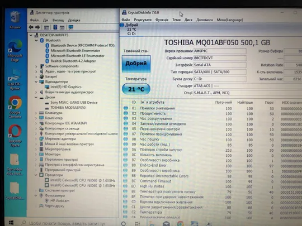
Task: Select HP Webcam device
Action: click(60, 201)
